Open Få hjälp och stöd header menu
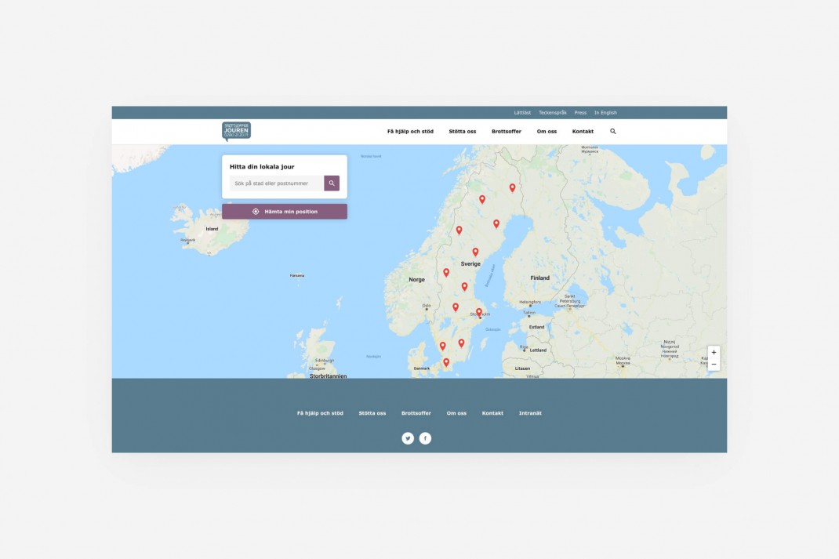The width and height of the screenshot is (839, 559). pos(410,131)
